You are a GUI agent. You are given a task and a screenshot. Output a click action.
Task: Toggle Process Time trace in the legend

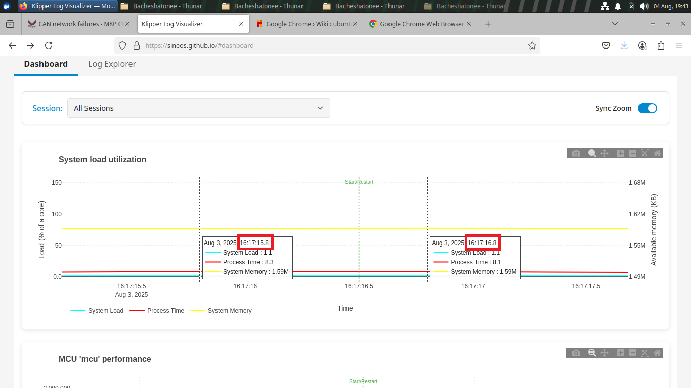coord(157,311)
